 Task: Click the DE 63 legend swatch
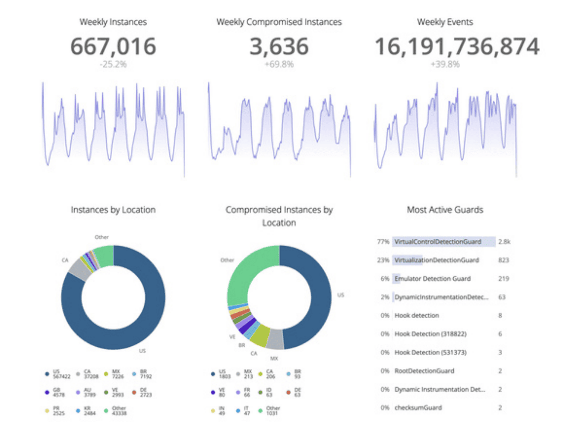tap(289, 392)
